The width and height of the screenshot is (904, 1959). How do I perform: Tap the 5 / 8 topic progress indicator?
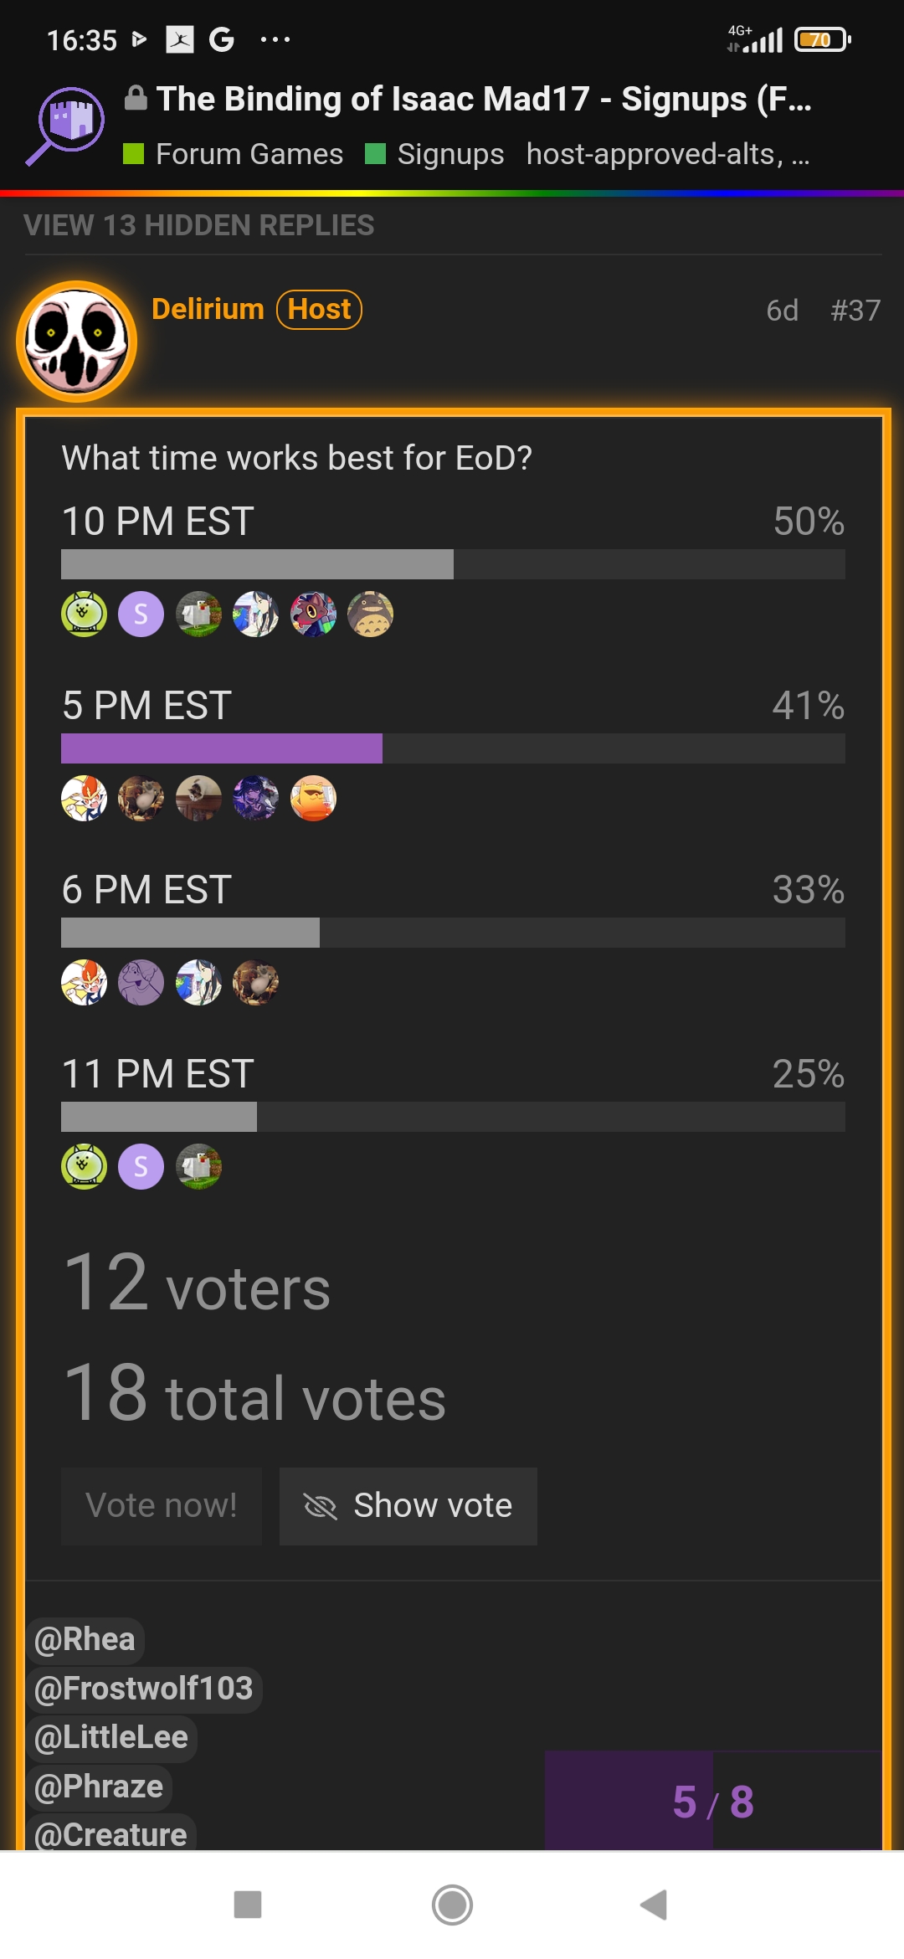[x=713, y=1802]
